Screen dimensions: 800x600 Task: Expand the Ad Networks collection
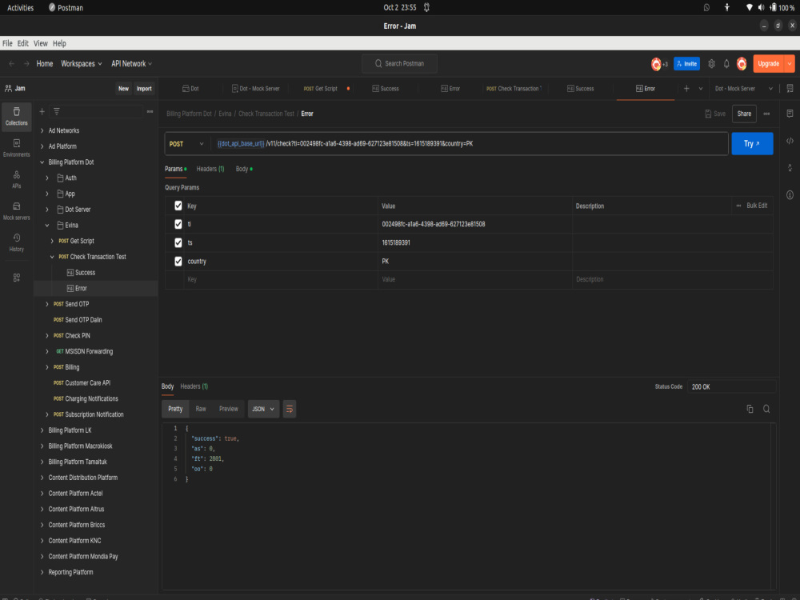(x=42, y=130)
